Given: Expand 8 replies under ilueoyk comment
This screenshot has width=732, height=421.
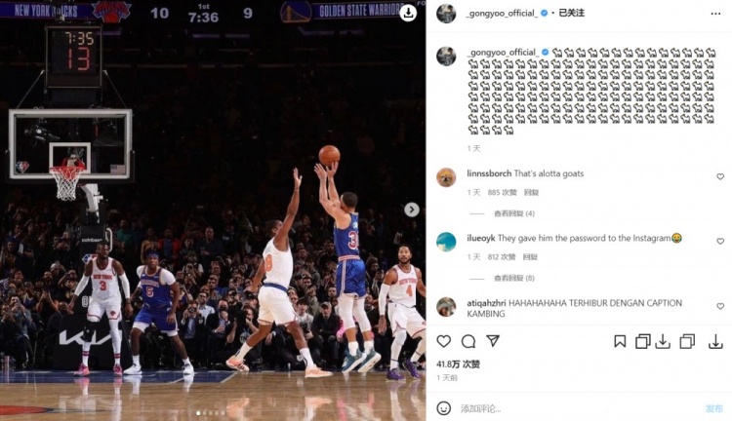Looking at the screenshot, I should (x=514, y=279).
